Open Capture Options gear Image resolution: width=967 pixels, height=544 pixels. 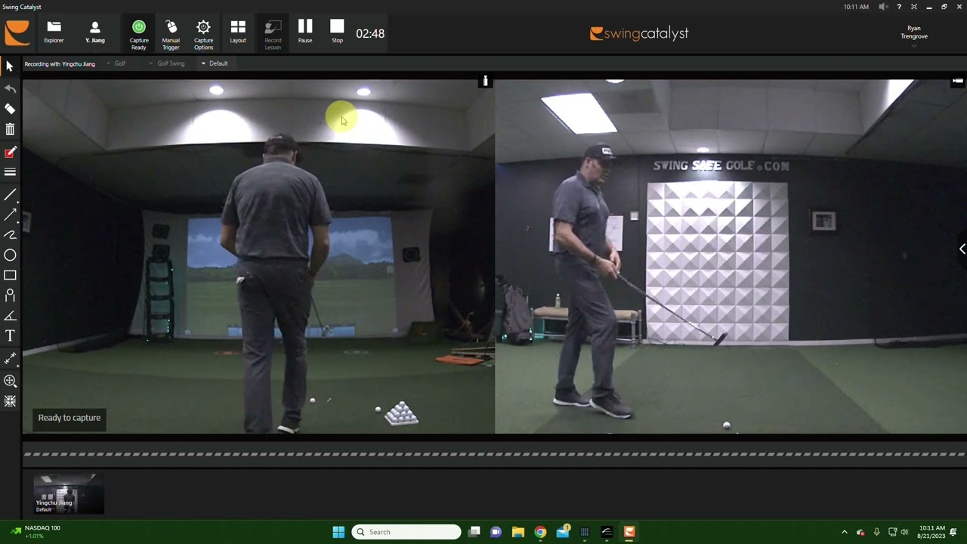203,34
